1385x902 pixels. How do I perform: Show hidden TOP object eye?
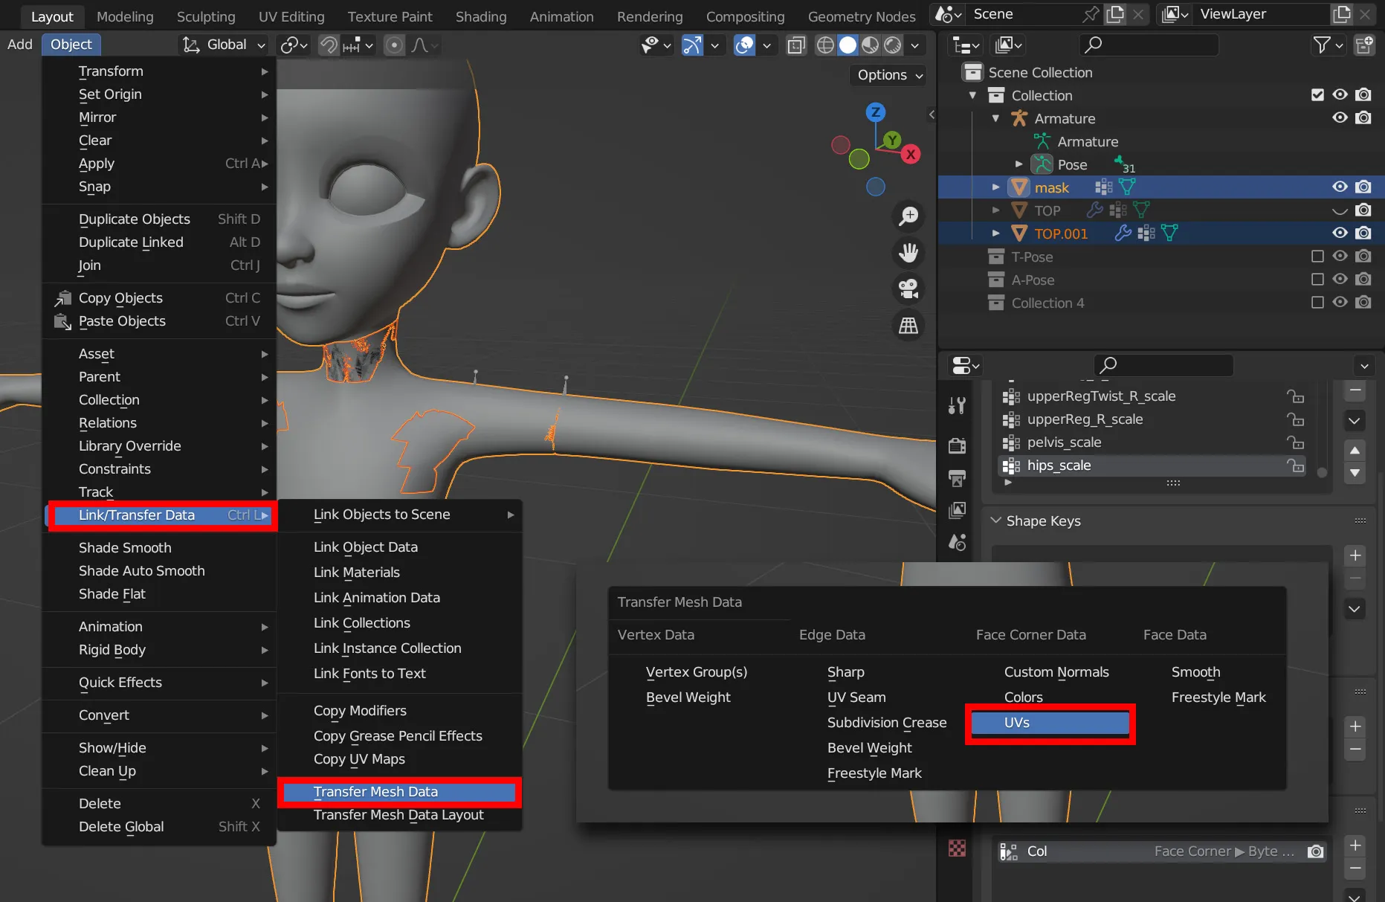[1340, 210]
